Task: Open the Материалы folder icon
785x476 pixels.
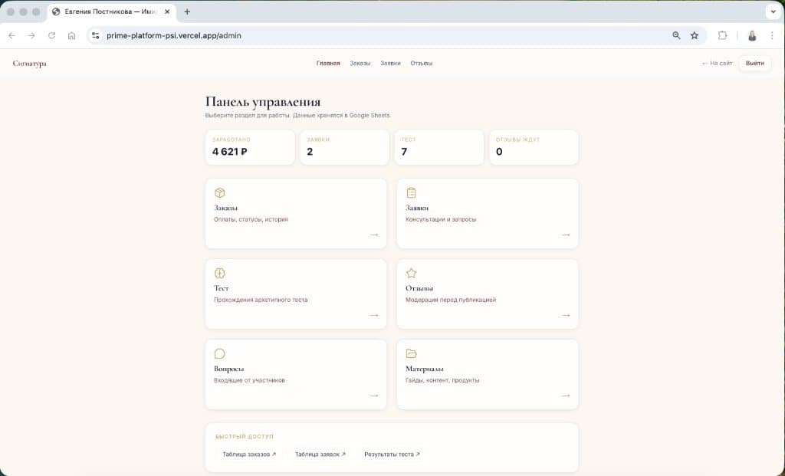Action: click(x=412, y=353)
